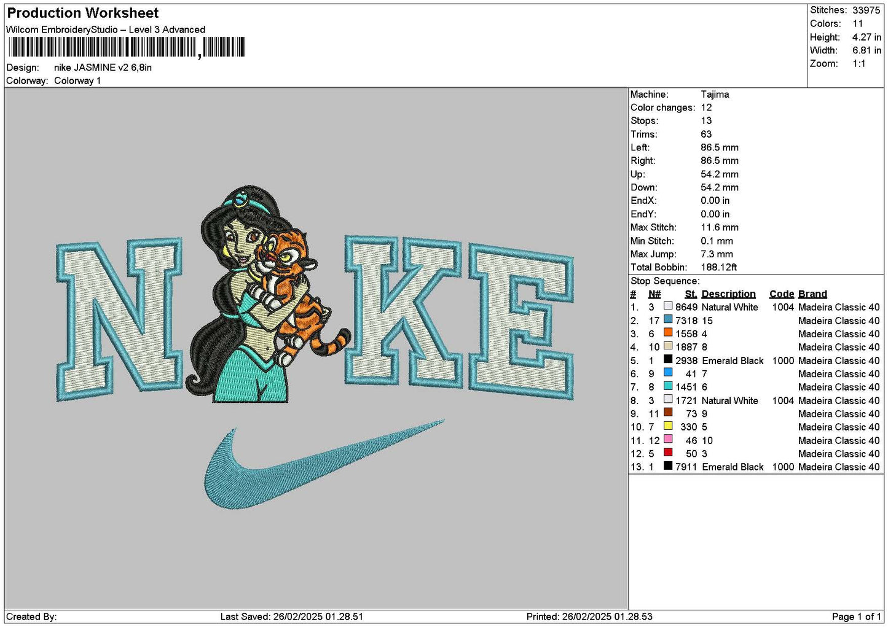
Task: Click the brown swatch in row 9
Action: pos(668,413)
